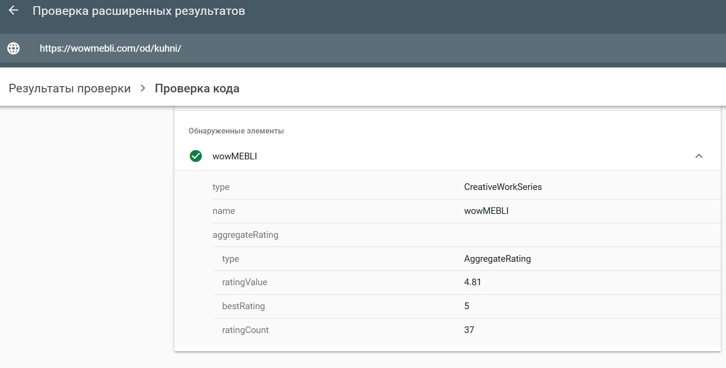Viewport: 726px width, 368px height.
Task: Select the rating value 4.81
Action: (472, 282)
